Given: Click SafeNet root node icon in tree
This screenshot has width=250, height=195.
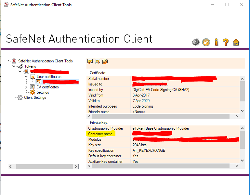Looking at the screenshot, I should coord(14,61).
